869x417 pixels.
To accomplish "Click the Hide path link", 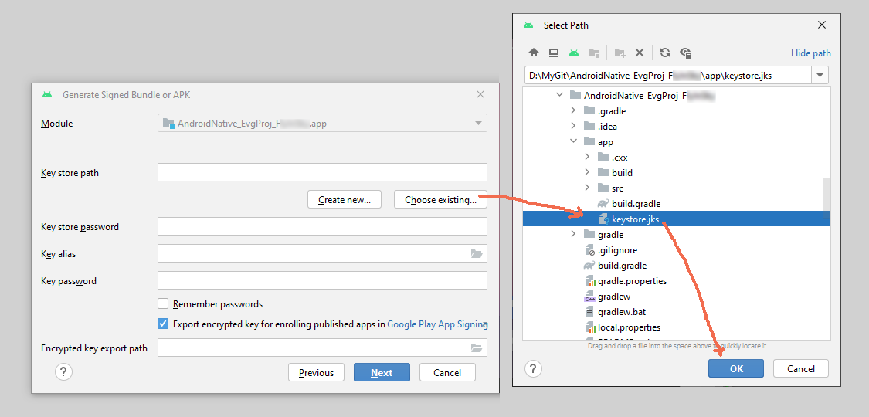I will click(x=810, y=53).
